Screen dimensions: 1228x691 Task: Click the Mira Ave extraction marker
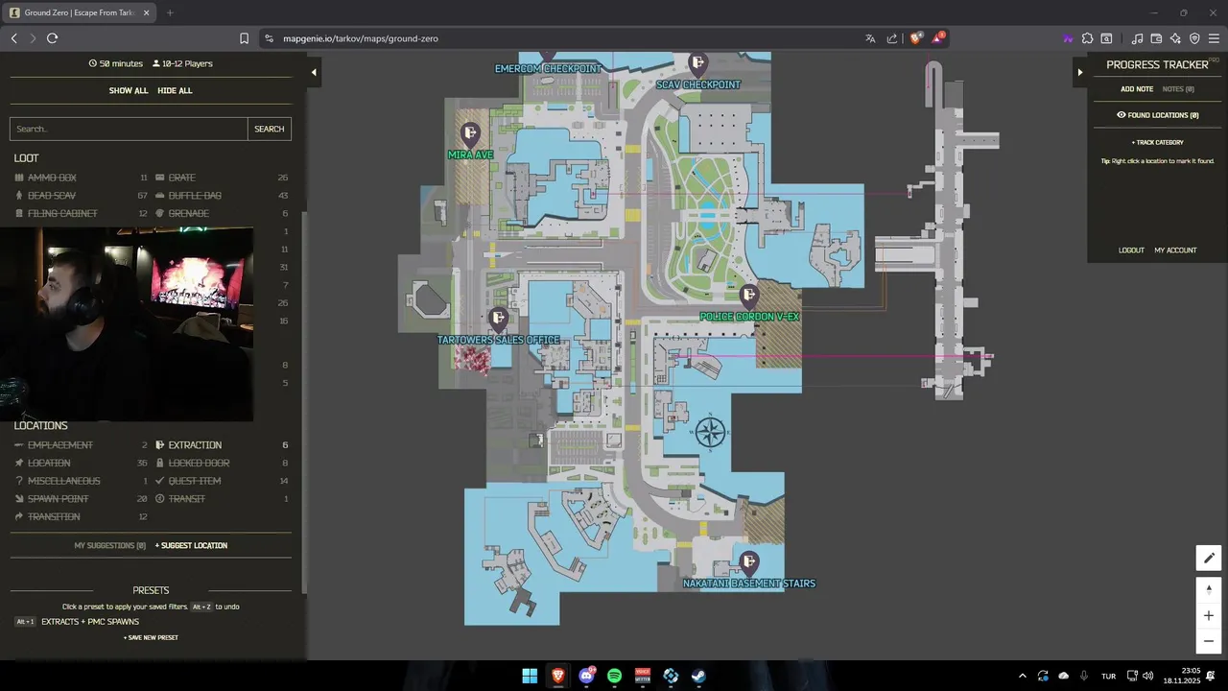pyautogui.click(x=470, y=133)
